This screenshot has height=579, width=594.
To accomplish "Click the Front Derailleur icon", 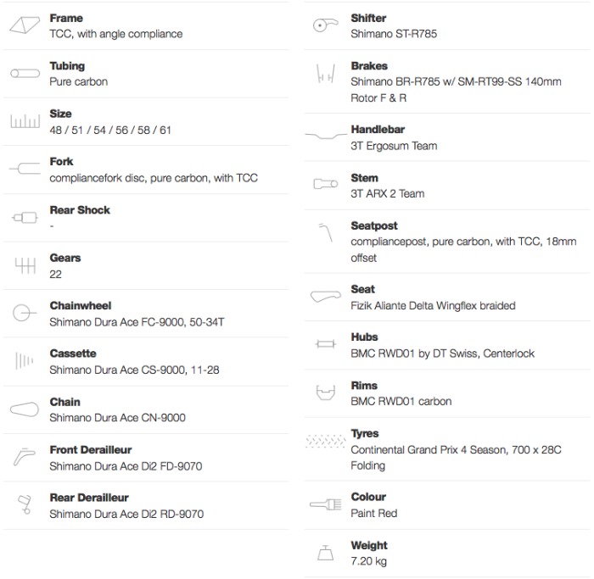I will tap(25, 456).
